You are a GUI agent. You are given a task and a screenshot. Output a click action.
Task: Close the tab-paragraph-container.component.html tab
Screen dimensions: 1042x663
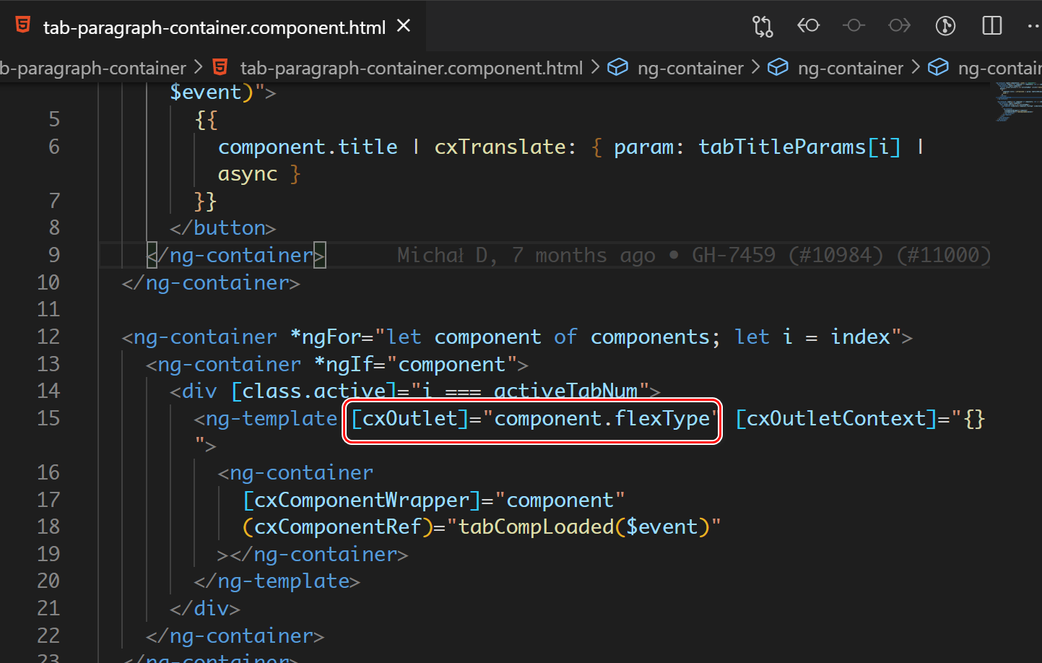[404, 26]
